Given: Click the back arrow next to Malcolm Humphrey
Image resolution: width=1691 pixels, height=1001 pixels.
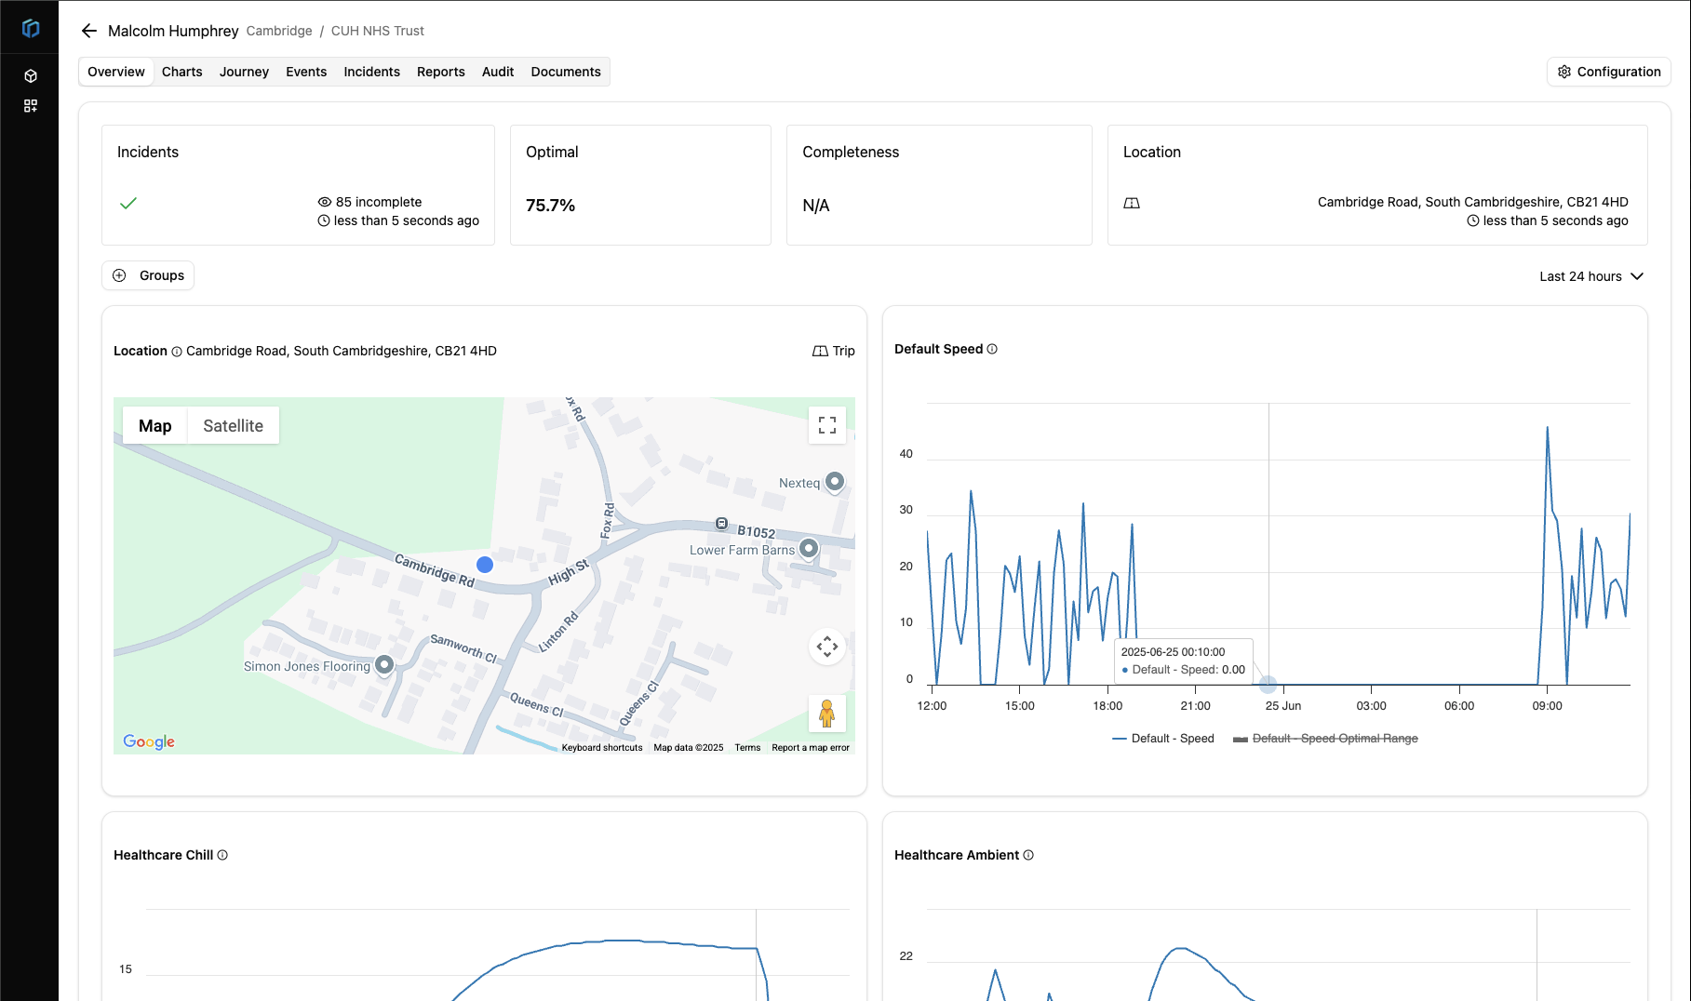Looking at the screenshot, I should pos(88,31).
